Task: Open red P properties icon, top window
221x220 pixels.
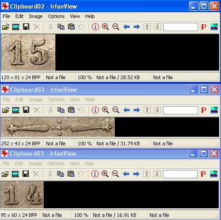Action: point(203,27)
